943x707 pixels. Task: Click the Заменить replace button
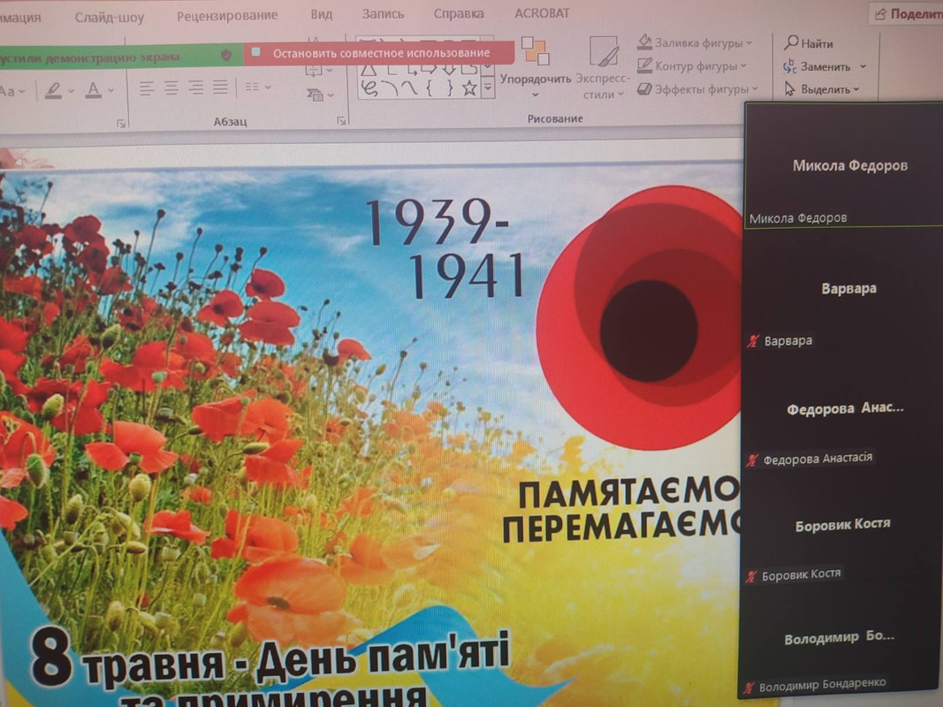pyautogui.click(x=817, y=67)
